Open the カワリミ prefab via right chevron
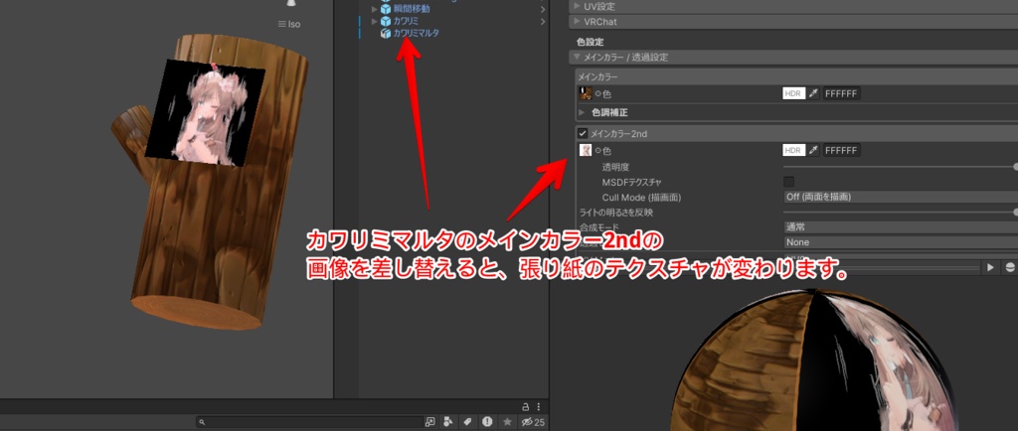The height and width of the screenshot is (431, 1018). click(x=543, y=22)
